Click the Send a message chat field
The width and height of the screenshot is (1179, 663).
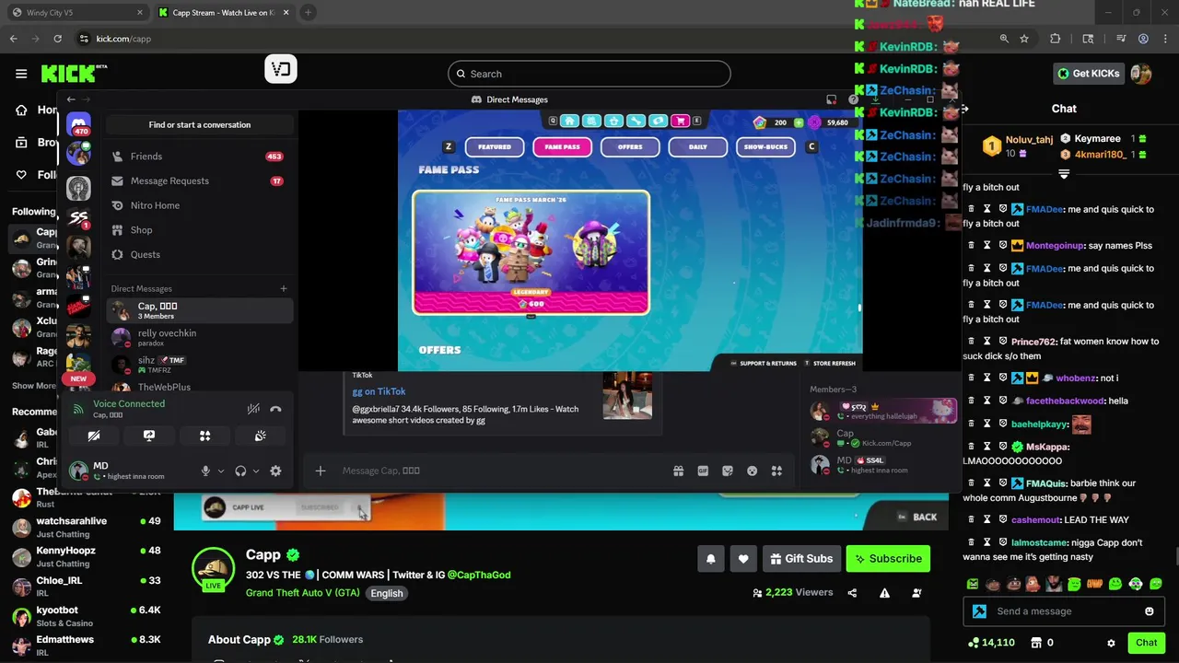tap(1065, 611)
